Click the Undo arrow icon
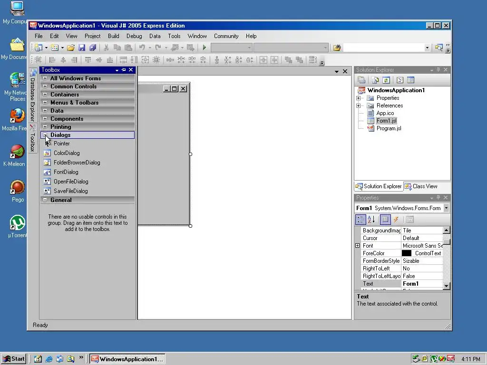 [142, 48]
